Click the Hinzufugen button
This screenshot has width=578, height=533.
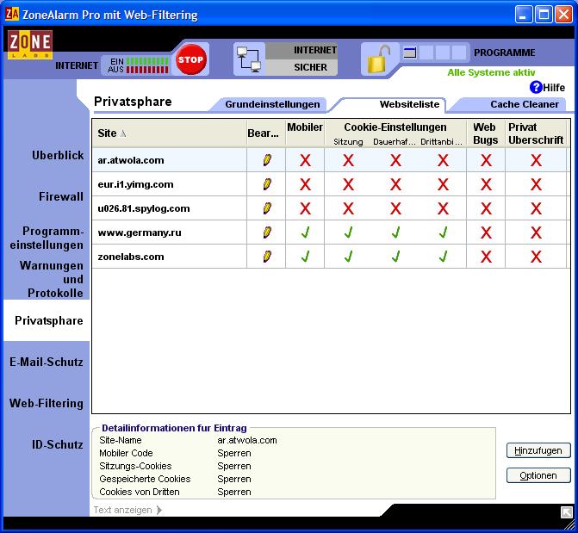click(538, 450)
